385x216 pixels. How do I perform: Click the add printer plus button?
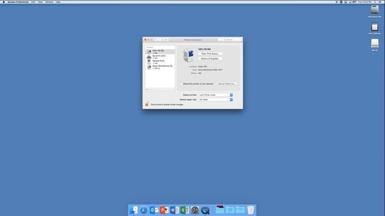coord(147,89)
